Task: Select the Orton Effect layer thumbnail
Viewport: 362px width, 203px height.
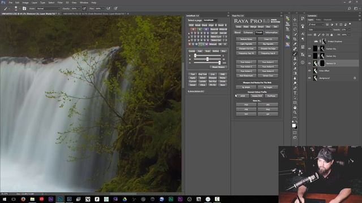Action: pyautogui.click(x=315, y=70)
